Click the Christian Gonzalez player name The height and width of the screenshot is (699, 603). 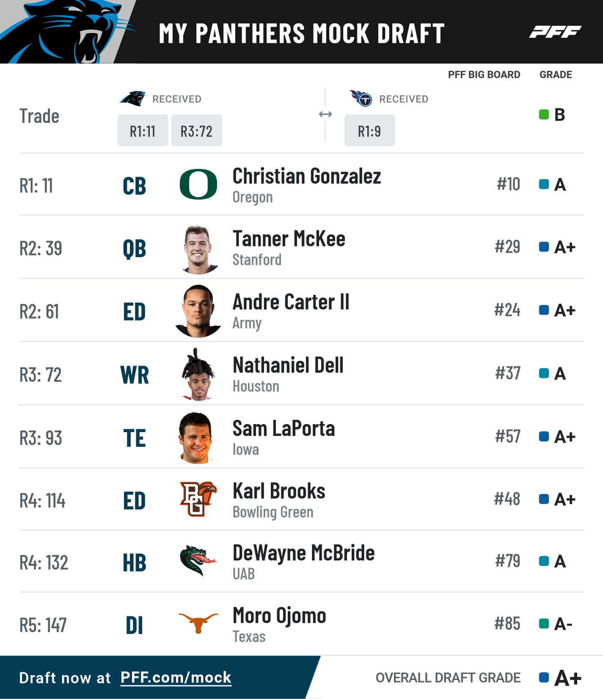(307, 176)
